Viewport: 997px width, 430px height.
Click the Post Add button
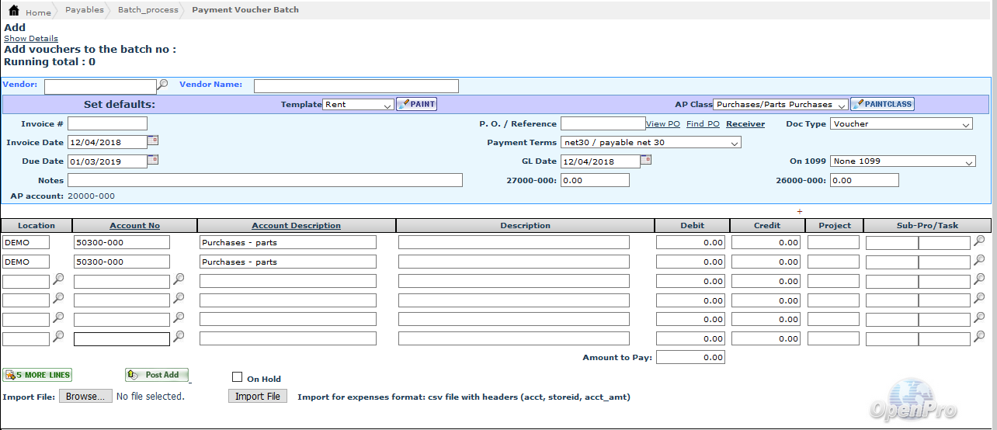[157, 375]
